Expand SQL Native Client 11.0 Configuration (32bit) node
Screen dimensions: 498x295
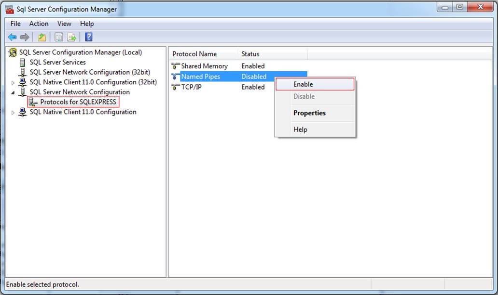(13, 83)
